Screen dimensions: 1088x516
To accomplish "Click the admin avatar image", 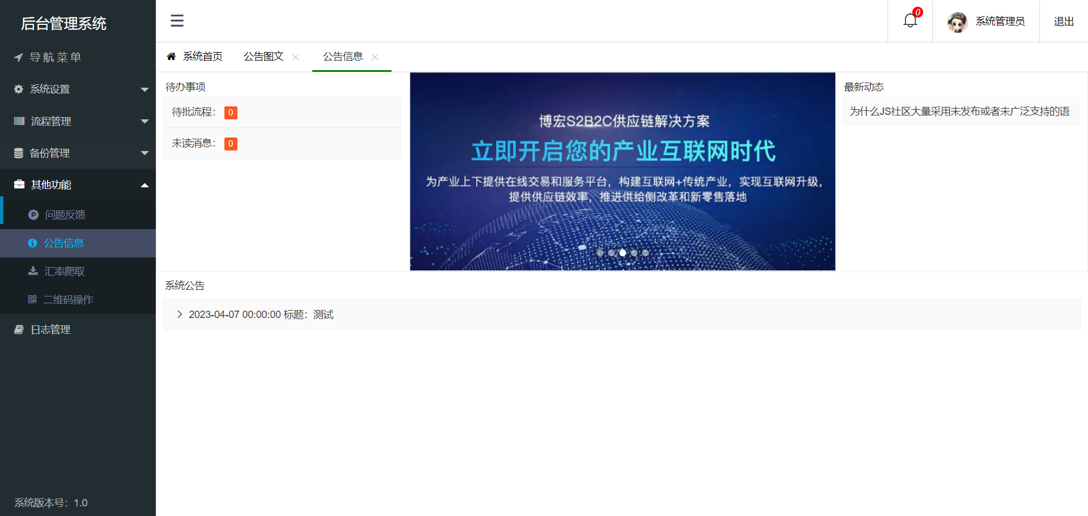I will pyautogui.click(x=957, y=21).
